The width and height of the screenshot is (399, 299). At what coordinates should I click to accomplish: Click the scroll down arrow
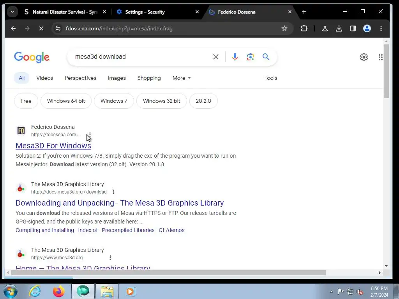point(386,266)
